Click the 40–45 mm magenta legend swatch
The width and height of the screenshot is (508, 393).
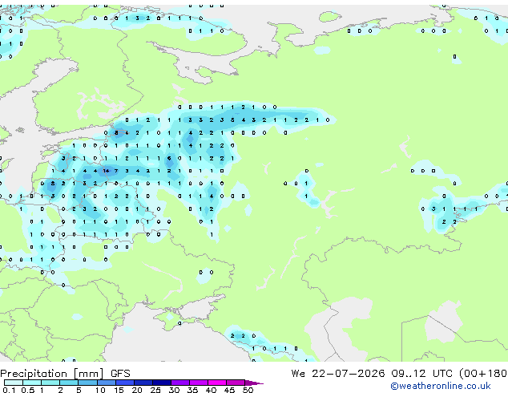pos(217,383)
